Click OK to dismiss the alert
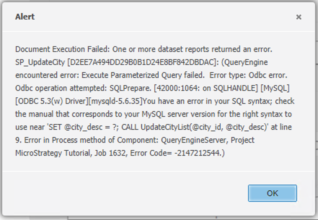Viewport: 318px width, 220px height. click(272, 193)
